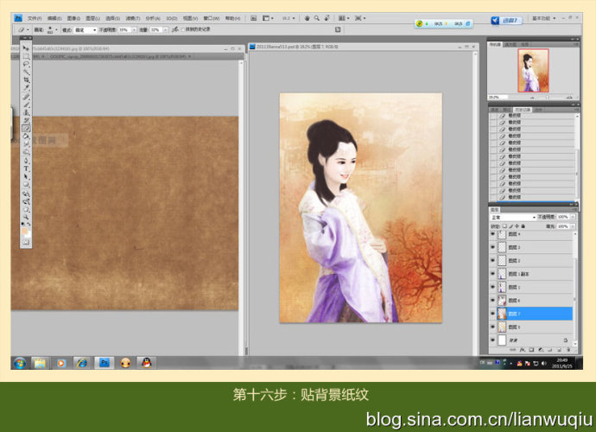Open the 窗口 (Window) menu
The width and height of the screenshot is (596, 432).
(x=212, y=18)
